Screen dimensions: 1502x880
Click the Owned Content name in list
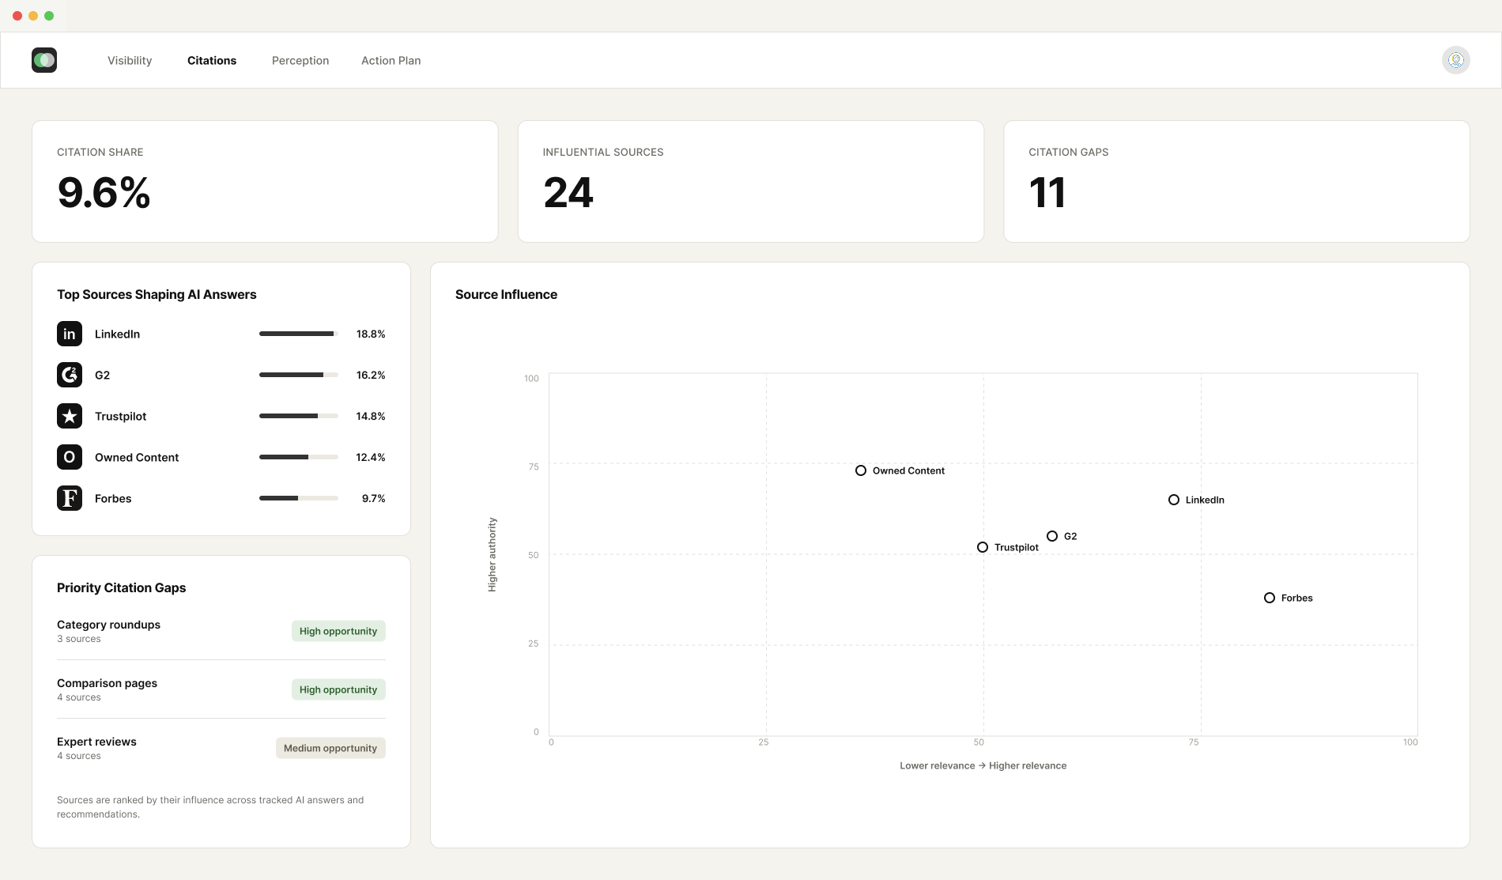(x=137, y=457)
